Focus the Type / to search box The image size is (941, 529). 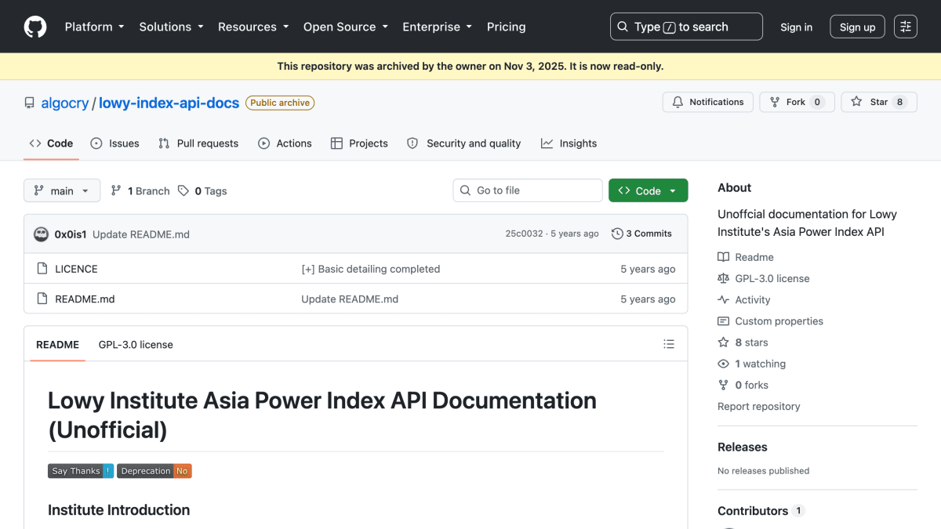coord(686,27)
